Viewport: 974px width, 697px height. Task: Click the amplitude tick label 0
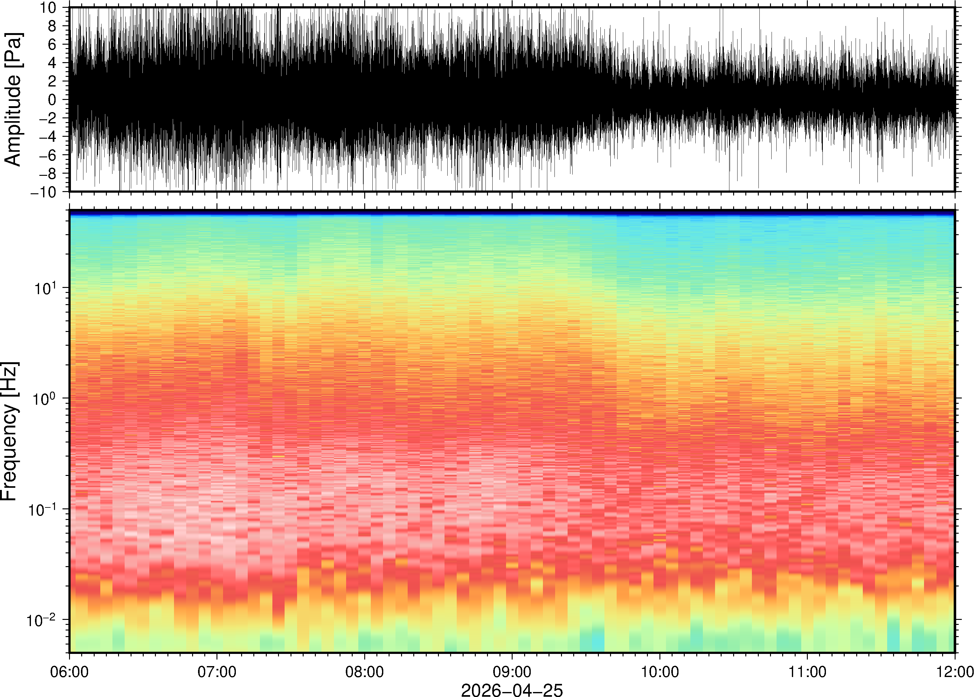coord(52,100)
